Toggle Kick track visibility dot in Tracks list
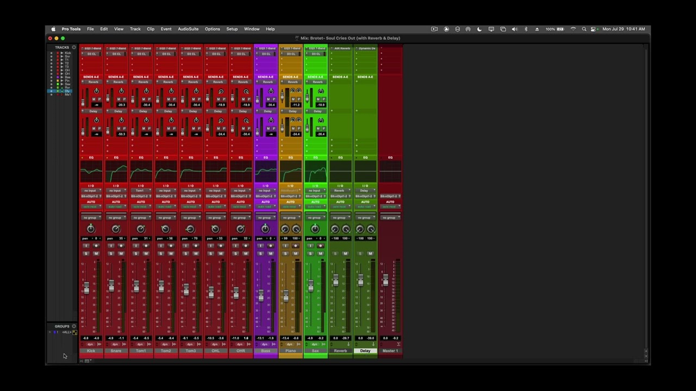Screen dimensions: 696x391 (x=51, y=53)
